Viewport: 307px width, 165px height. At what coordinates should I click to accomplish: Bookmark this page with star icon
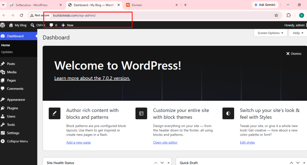[276, 15]
